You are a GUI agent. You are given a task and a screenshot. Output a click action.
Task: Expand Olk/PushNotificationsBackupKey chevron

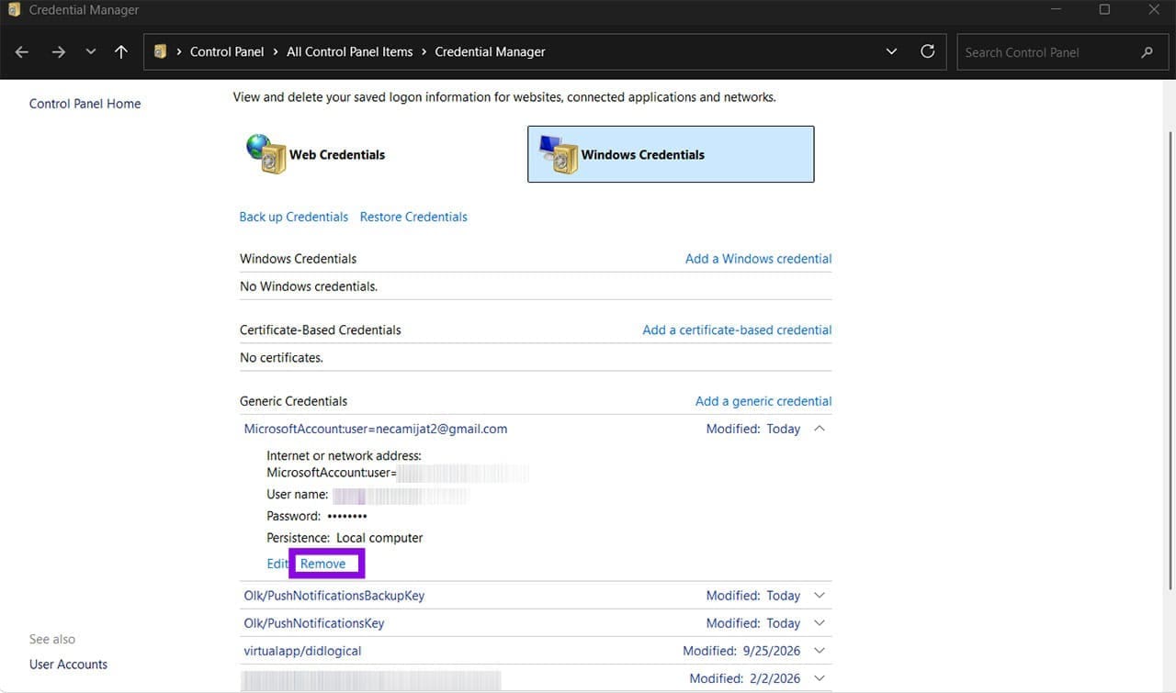pyautogui.click(x=820, y=596)
